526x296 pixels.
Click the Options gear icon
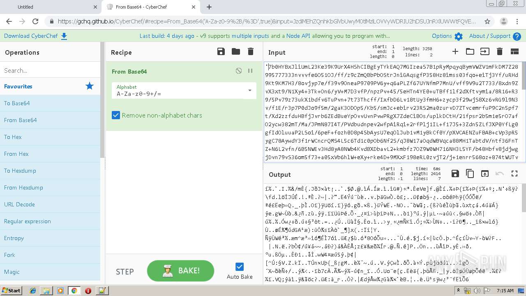point(459,36)
